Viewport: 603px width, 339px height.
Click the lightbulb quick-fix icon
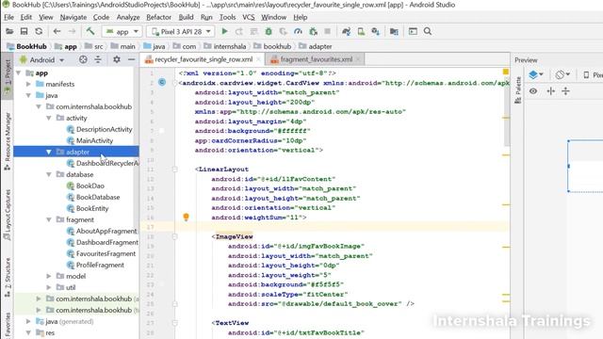pyautogui.click(x=187, y=218)
